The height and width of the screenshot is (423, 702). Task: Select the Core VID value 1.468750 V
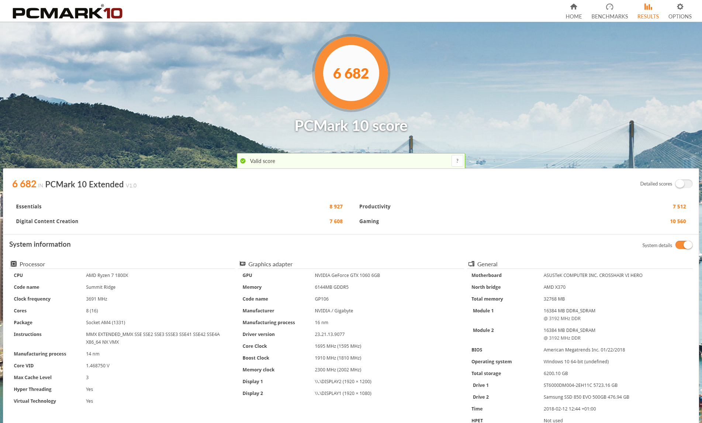[98, 366]
